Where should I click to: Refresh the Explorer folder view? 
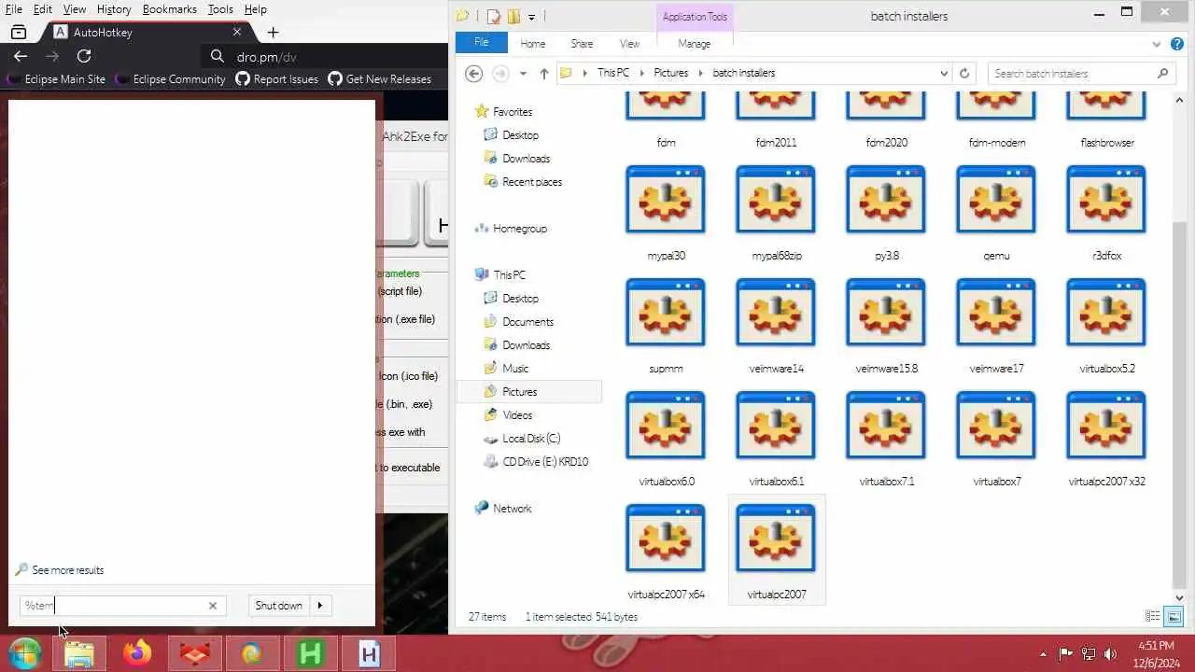point(964,73)
